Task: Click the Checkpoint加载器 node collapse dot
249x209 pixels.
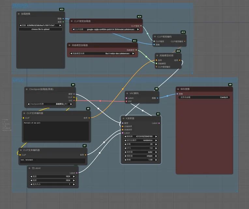Action: pos(27,89)
